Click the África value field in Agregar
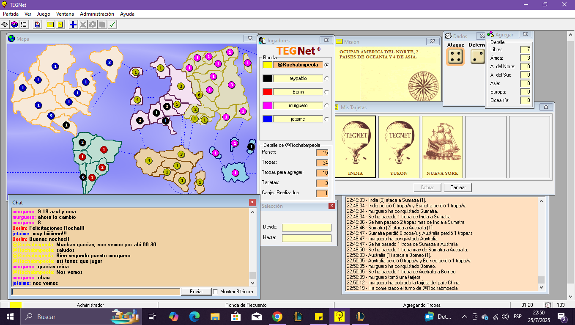 [525, 58]
